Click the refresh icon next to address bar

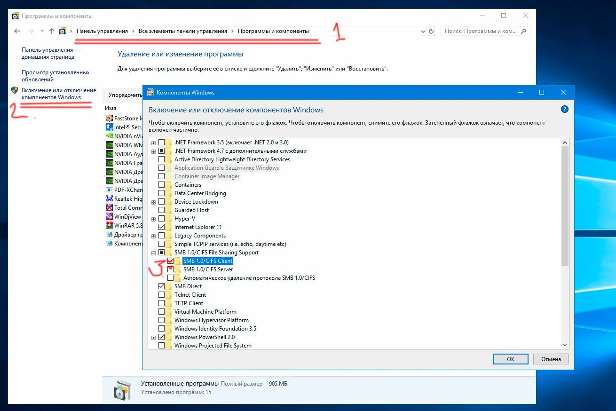[431, 31]
